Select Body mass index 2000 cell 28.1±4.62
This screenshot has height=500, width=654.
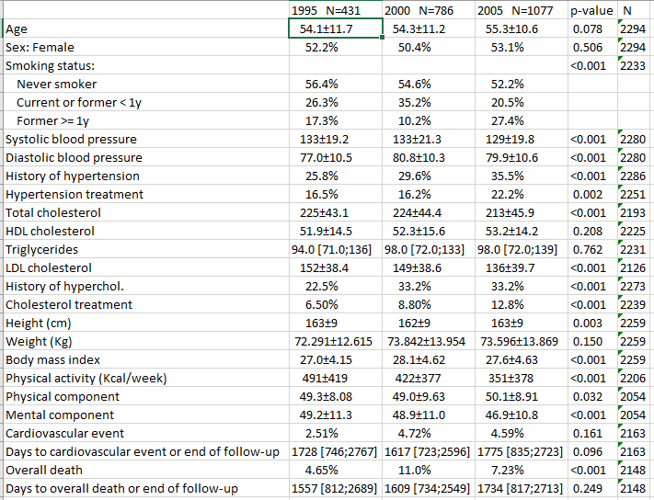click(429, 359)
